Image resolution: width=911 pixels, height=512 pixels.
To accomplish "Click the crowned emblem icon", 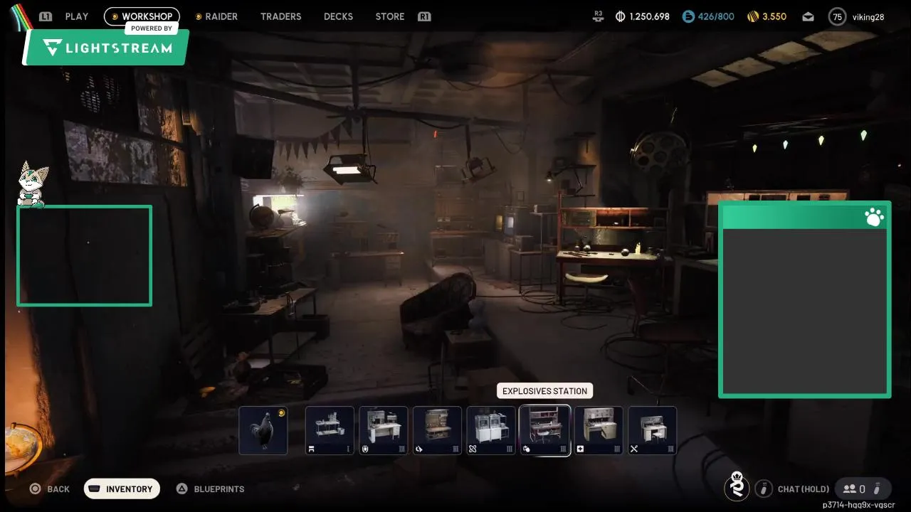I will point(737,487).
